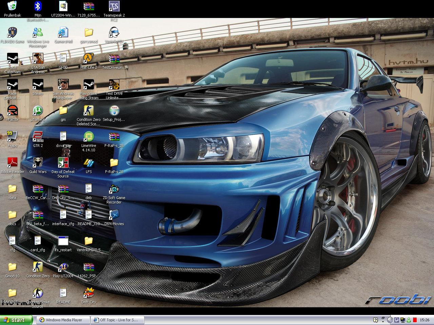
Task: Select the Play online using Steam shortcut
Action: point(89,89)
